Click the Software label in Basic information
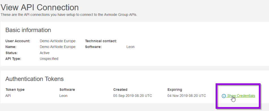The height and width of the screenshot is (111, 269). pyautogui.click(x=93, y=47)
